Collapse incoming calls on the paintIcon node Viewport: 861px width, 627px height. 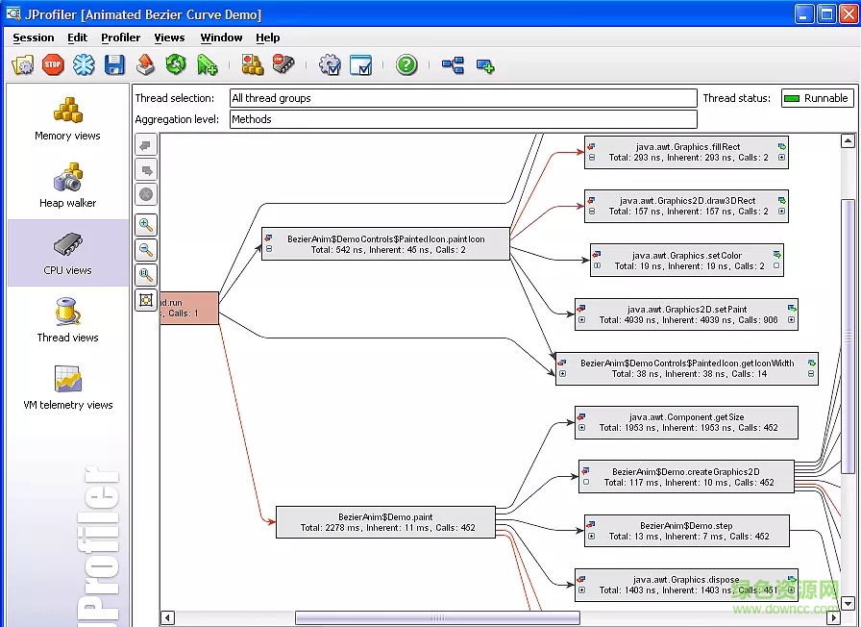(269, 249)
